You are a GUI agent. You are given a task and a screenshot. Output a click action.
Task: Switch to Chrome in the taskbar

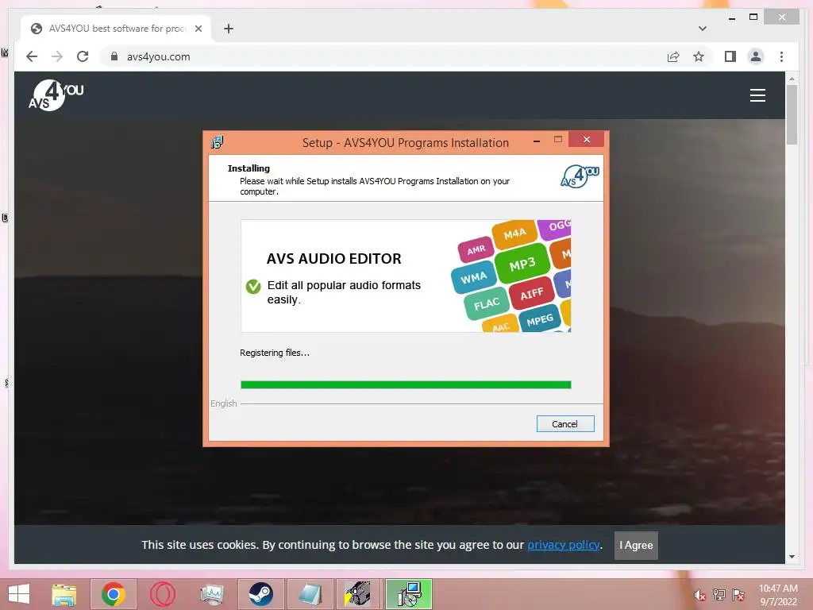click(113, 594)
